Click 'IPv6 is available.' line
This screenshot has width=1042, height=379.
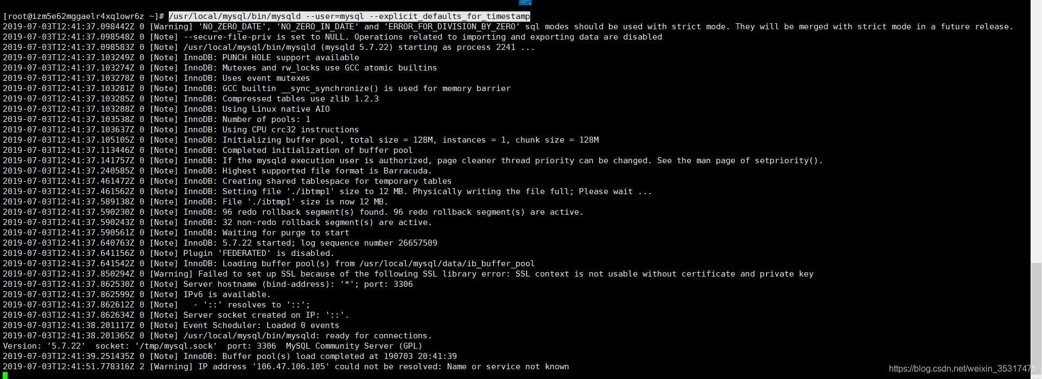137,294
